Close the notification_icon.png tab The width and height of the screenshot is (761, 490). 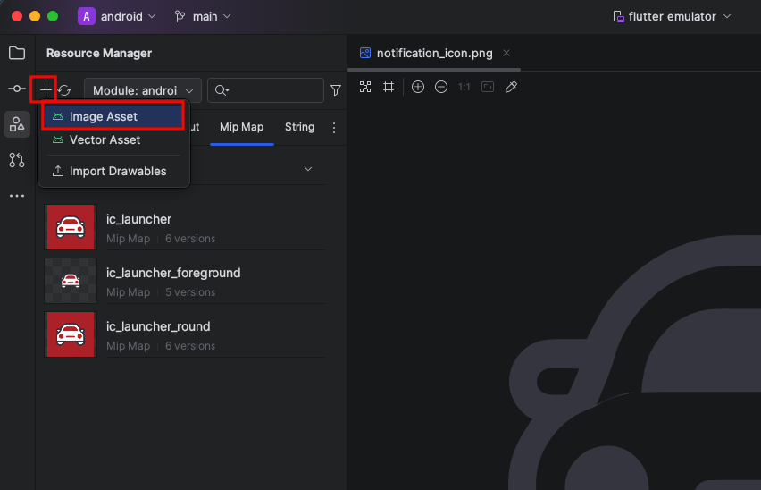pyautogui.click(x=506, y=53)
